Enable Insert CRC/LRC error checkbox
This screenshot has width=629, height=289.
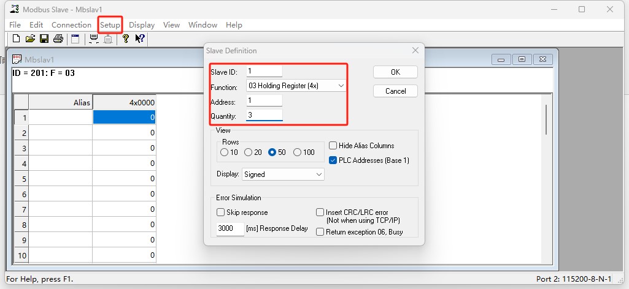coord(320,212)
